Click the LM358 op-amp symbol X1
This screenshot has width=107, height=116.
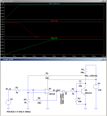pos(48,91)
